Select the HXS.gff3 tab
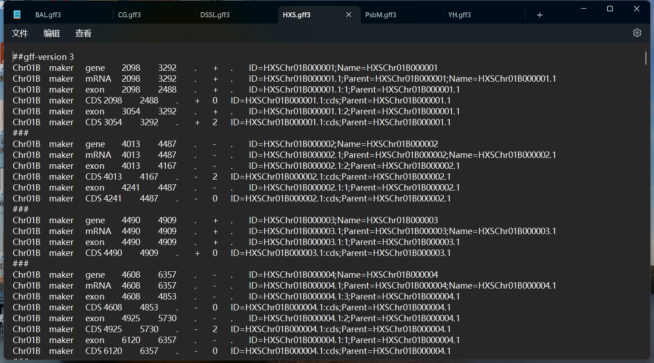 [x=297, y=15]
